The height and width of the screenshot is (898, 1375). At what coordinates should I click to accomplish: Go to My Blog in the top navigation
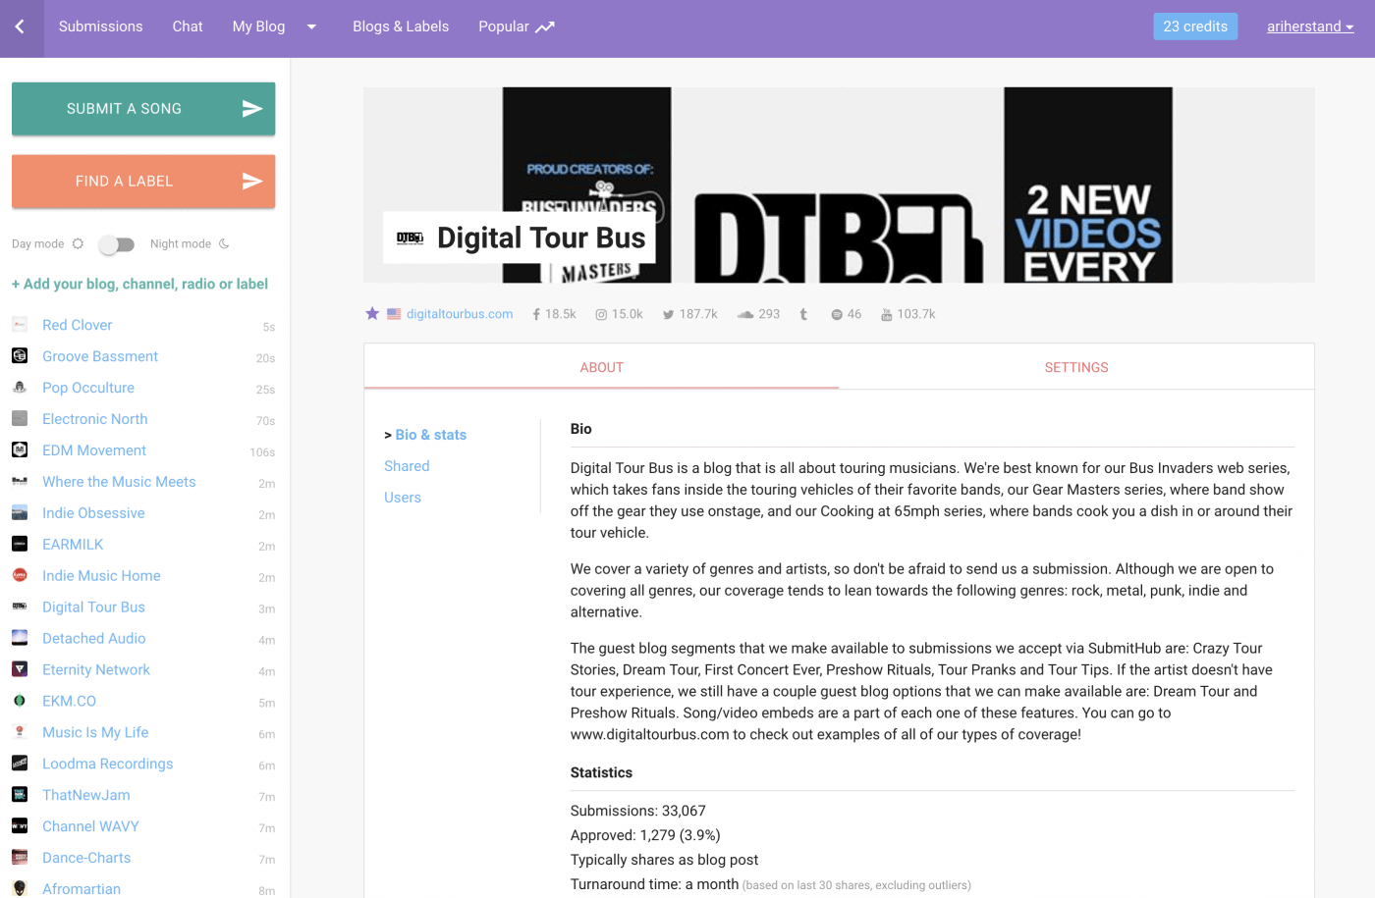pyautogui.click(x=258, y=26)
